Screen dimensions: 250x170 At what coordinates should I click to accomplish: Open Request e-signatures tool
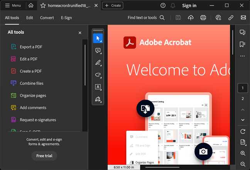coord(33,120)
